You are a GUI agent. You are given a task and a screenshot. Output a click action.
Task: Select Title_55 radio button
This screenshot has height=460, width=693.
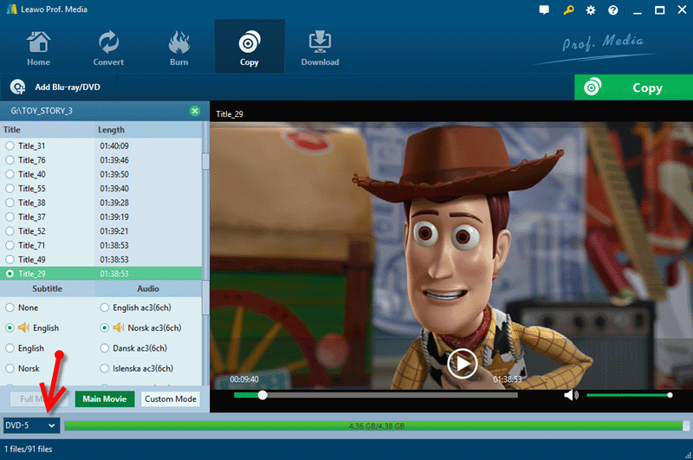(10, 188)
